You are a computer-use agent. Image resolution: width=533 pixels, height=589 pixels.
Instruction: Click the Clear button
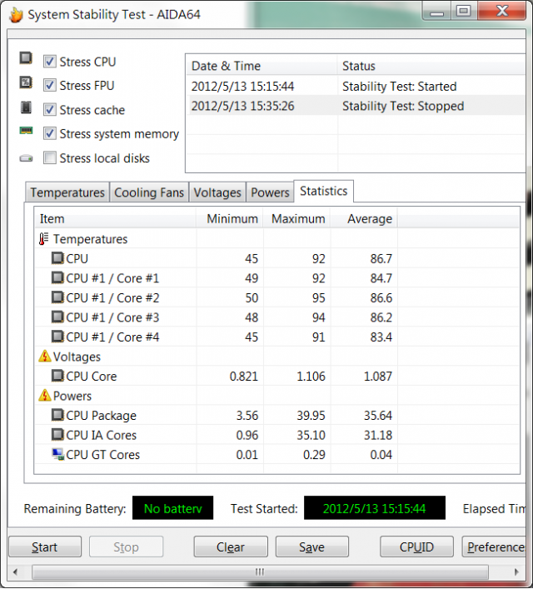pos(231,547)
